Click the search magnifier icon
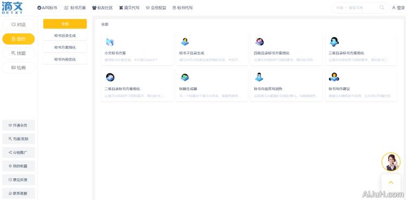Image resolution: width=406 pixels, height=200 pixels. tap(382, 8)
